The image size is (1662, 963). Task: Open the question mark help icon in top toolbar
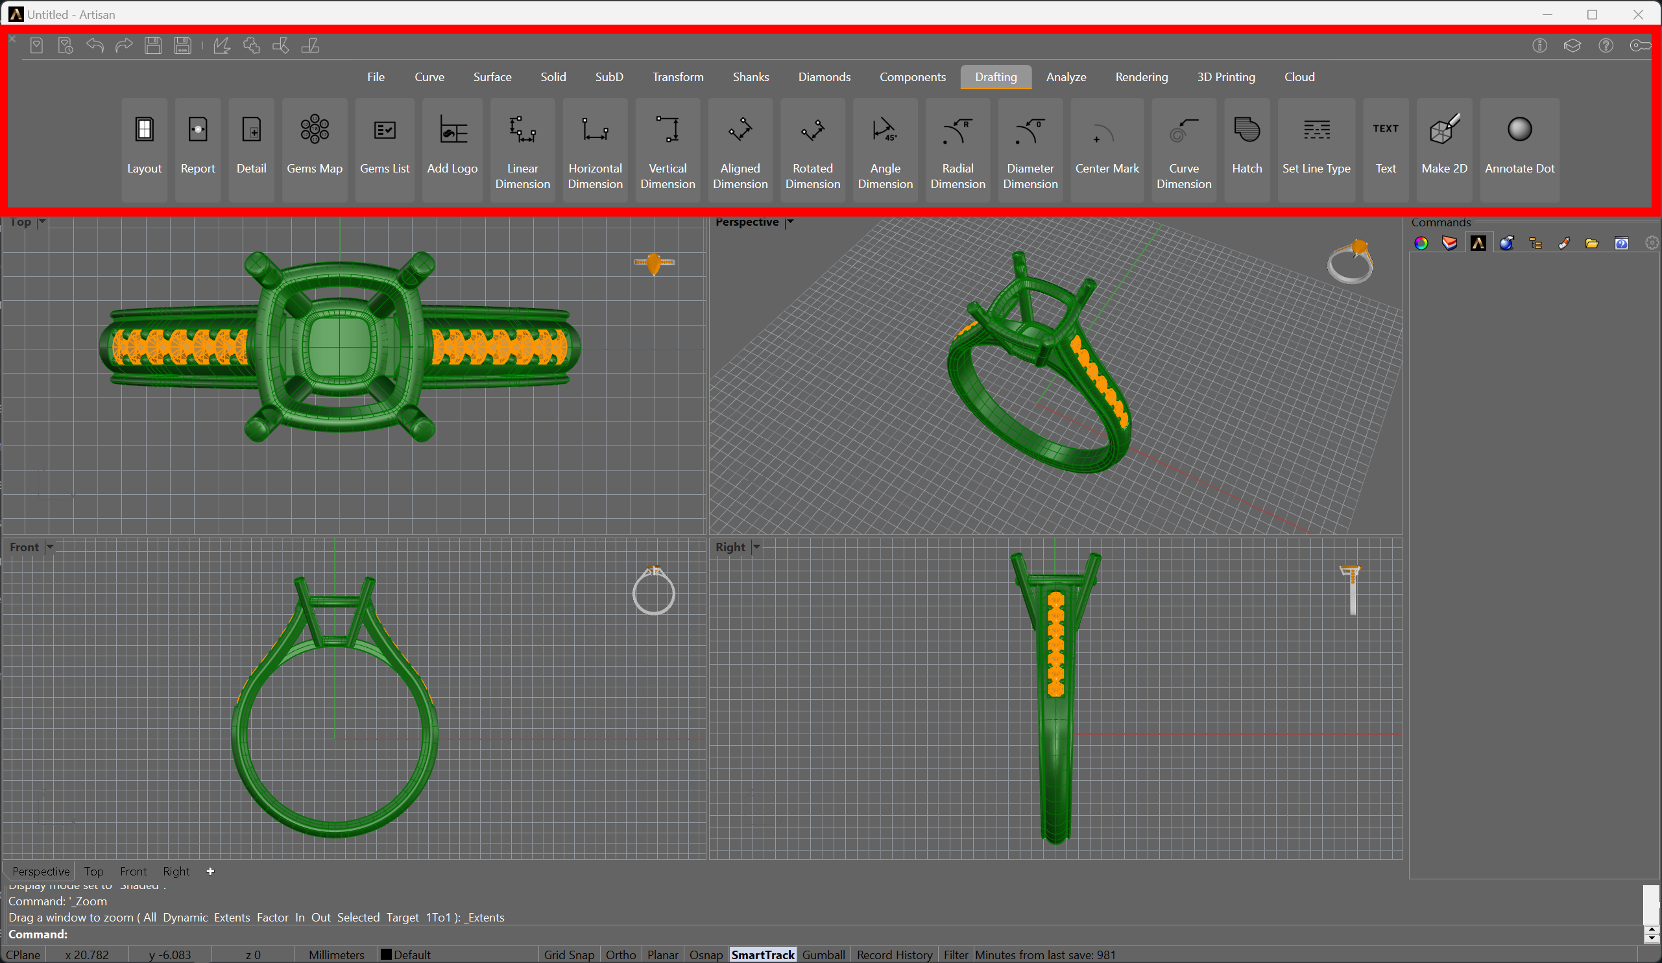[x=1606, y=45]
